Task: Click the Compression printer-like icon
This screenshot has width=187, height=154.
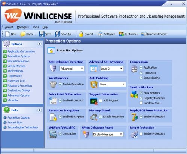Action: [x=134, y=69]
